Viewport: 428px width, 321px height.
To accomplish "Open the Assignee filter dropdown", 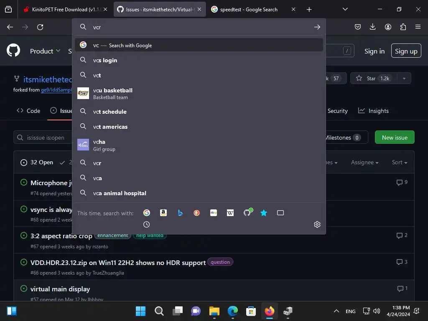I will point(364,163).
